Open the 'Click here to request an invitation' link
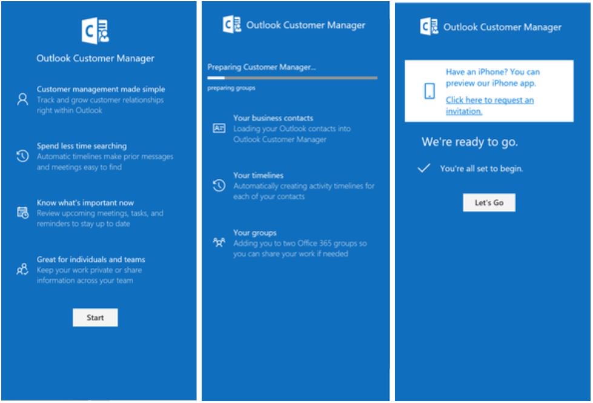 pyautogui.click(x=489, y=105)
